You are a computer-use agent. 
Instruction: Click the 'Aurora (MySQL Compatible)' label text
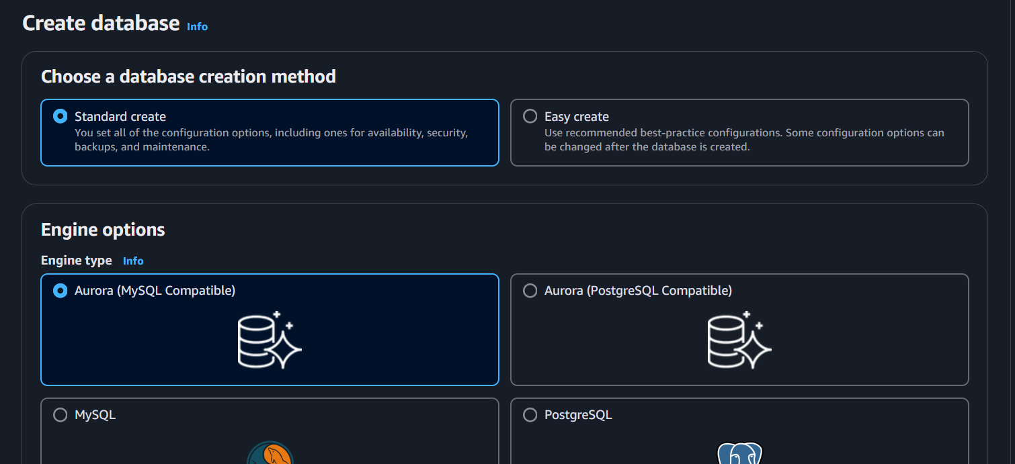tap(155, 291)
